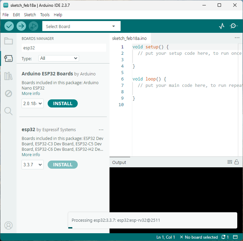Open the Help menu
This screenshot has width=243, height=241.
point(58,15)
